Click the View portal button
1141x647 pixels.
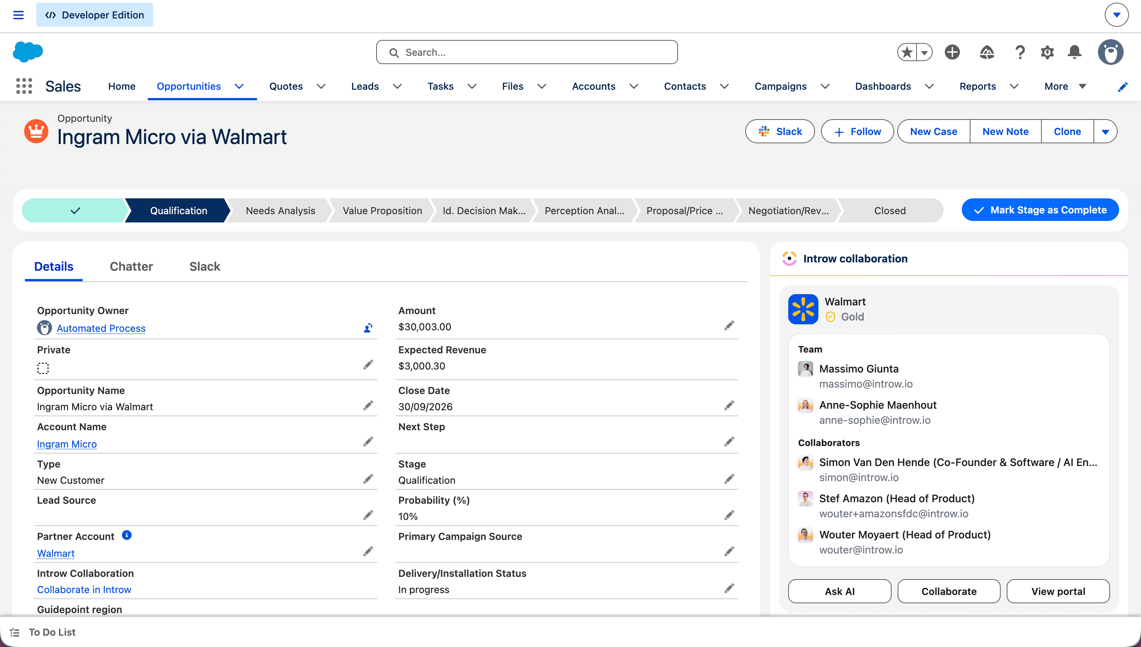pyautogui.click(x=1058, y=592)
